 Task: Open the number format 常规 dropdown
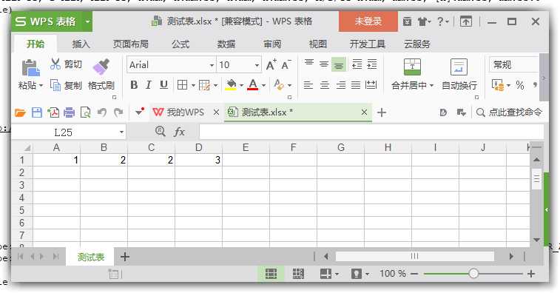point(513,64)
